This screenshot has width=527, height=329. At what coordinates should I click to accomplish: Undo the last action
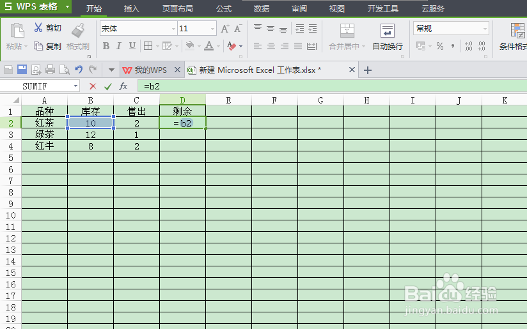(x=79, y=70)
